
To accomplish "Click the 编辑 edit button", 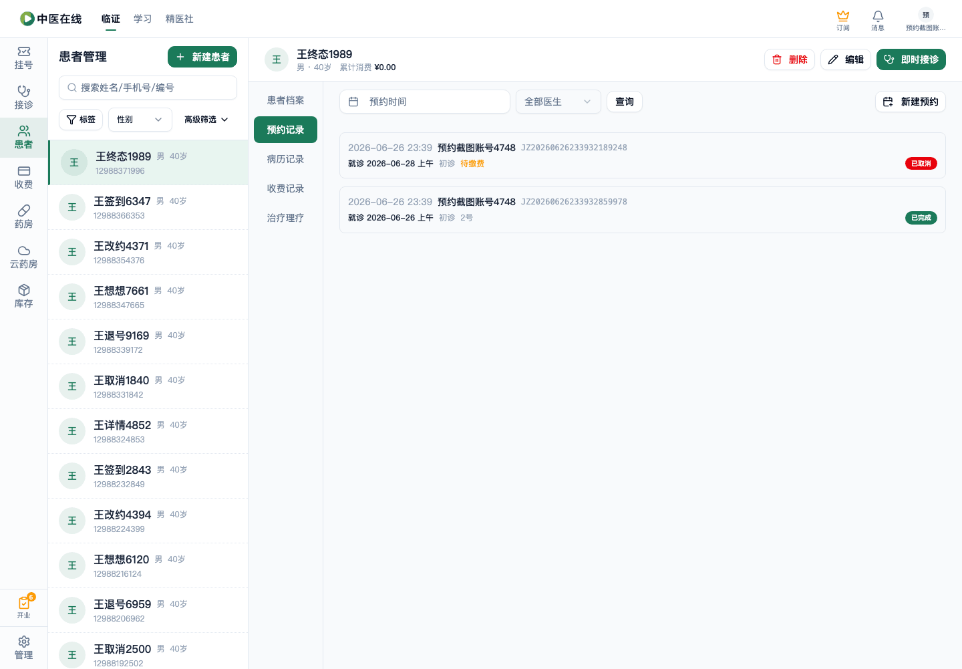I will click(x=846, y=59).
